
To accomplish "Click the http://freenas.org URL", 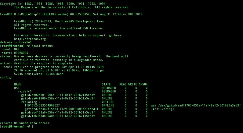I will pos(30,39).
